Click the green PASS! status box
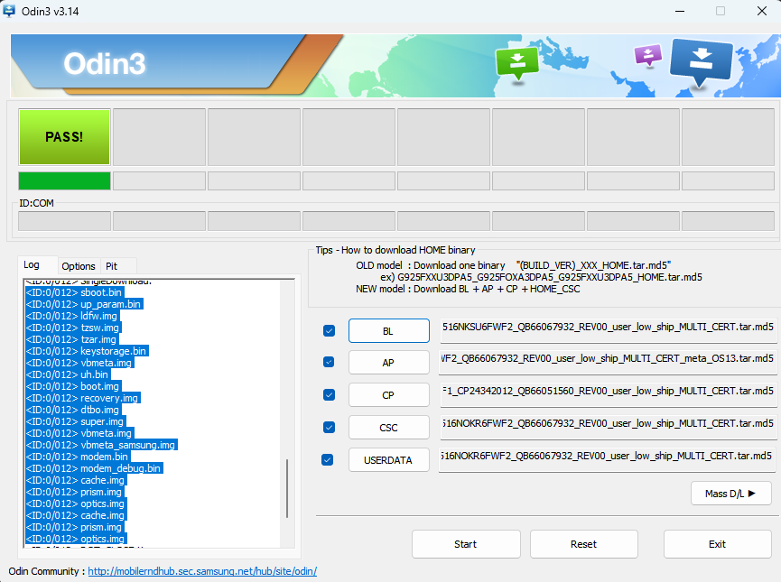 64,137
